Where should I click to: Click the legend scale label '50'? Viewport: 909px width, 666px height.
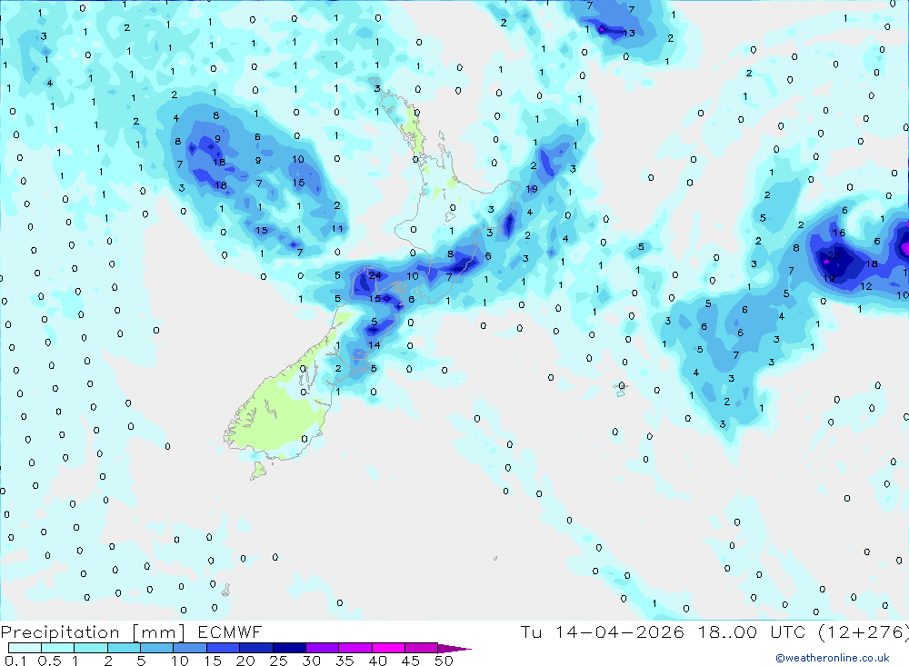tap(445, 661)
